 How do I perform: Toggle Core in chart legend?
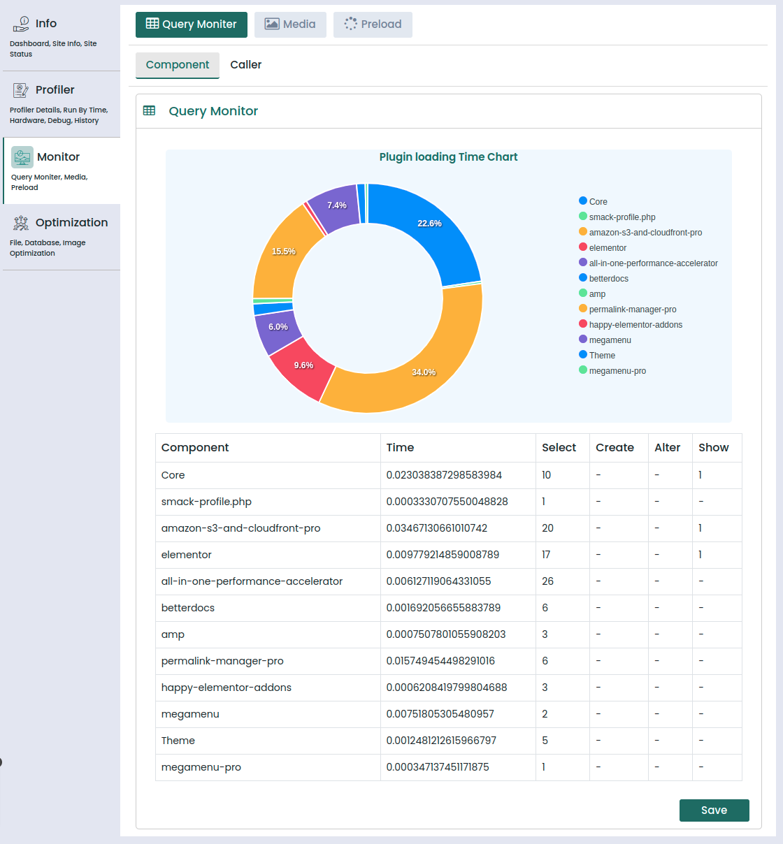[593, 201]
